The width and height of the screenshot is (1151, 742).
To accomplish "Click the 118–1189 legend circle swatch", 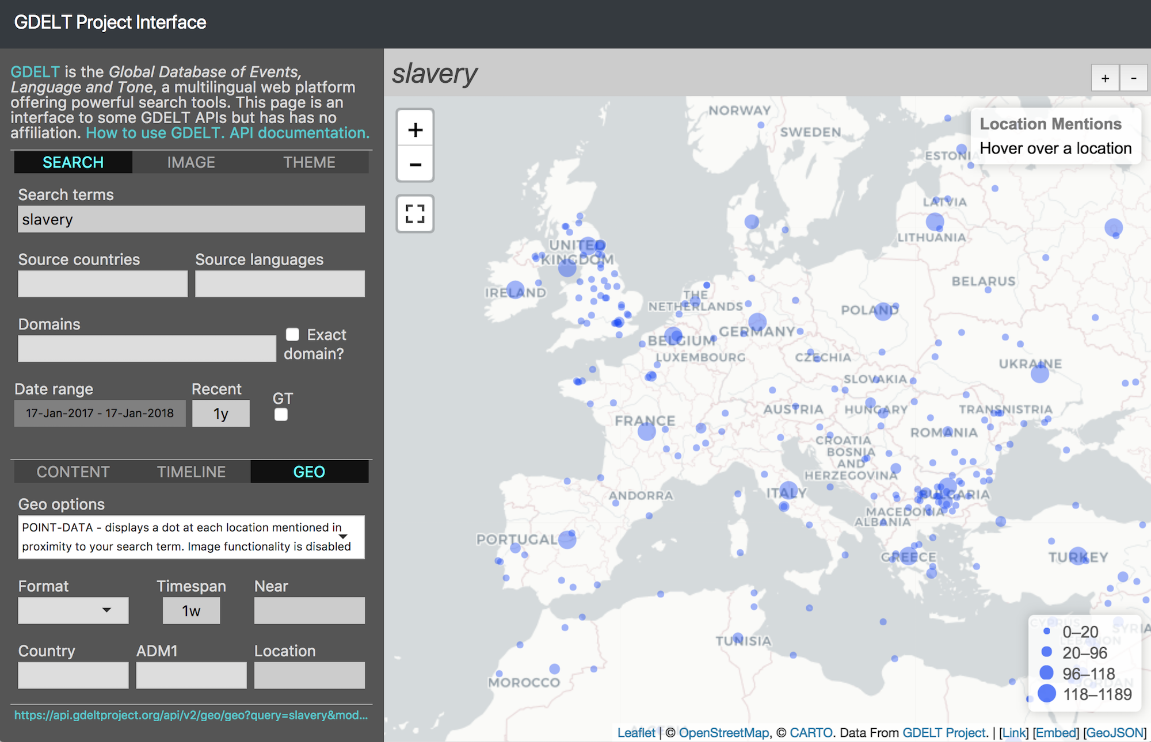I will click(1047, 694).
